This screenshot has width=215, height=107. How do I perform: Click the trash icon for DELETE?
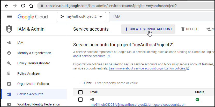click(x=183, y=29)
